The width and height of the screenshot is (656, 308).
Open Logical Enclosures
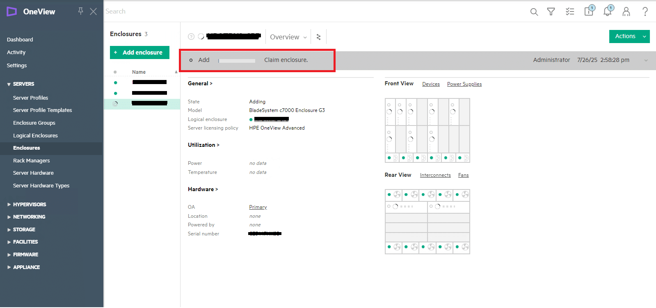point(35,135)
